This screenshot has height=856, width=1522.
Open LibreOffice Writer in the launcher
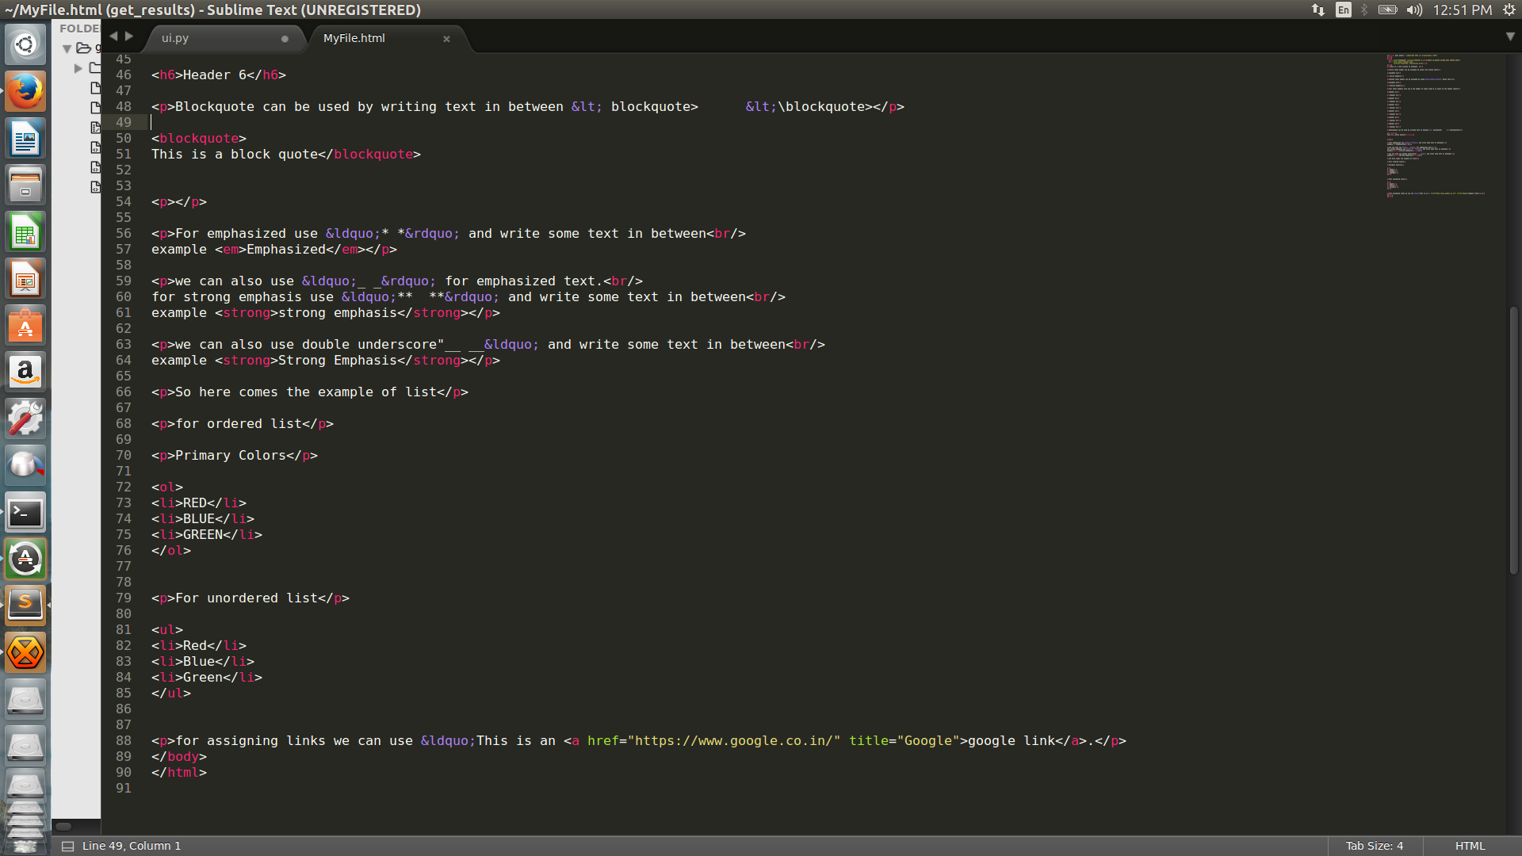click(x=25, y=139)
